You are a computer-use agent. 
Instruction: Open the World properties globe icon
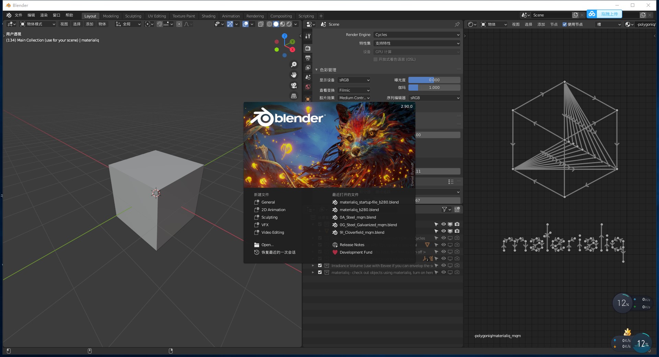(308, 87)
